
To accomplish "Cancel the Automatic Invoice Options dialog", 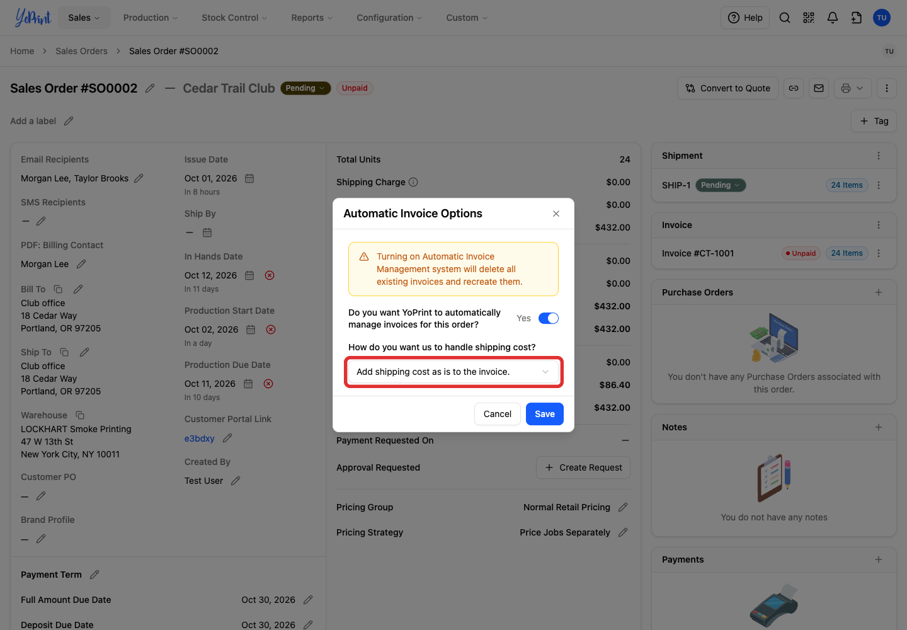I will pyautogui.click(x=498, y=414).
